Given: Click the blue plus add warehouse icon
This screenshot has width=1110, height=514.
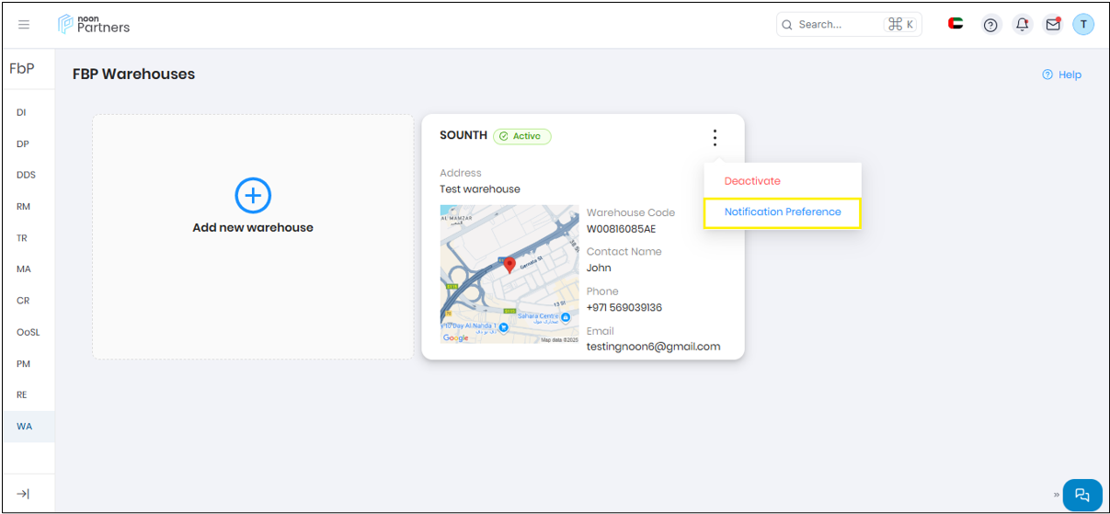Looking at the screenshot, I should [253, 195].
